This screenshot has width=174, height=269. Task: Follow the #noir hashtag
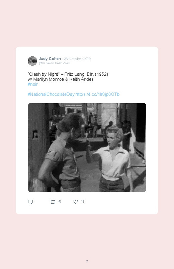point(32,84)
